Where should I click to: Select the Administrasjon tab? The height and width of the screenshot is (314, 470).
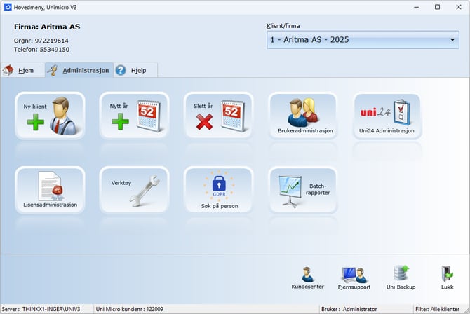pyautogui.click(x=79, y=71)
